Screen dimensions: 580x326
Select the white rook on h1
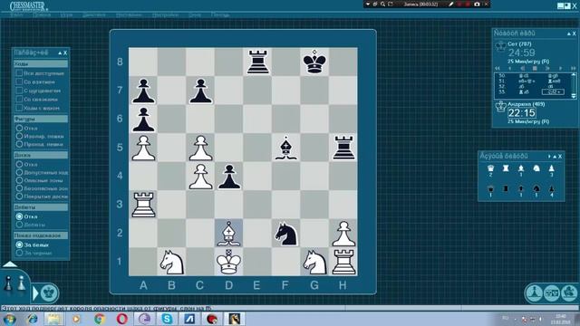[x=343, y=262]
